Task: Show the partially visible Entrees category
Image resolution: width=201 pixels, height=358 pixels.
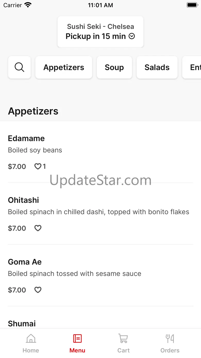Action: tap(192, 67)
